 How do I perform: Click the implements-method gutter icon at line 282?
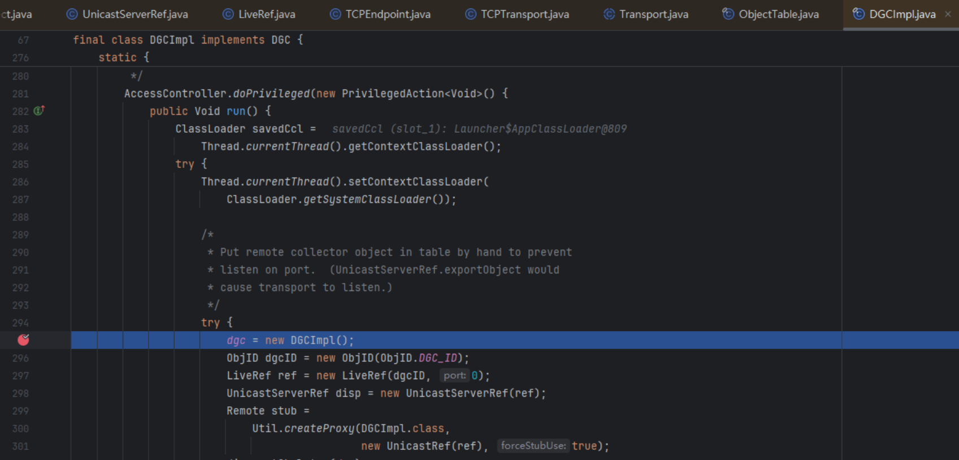coord(39,111)
